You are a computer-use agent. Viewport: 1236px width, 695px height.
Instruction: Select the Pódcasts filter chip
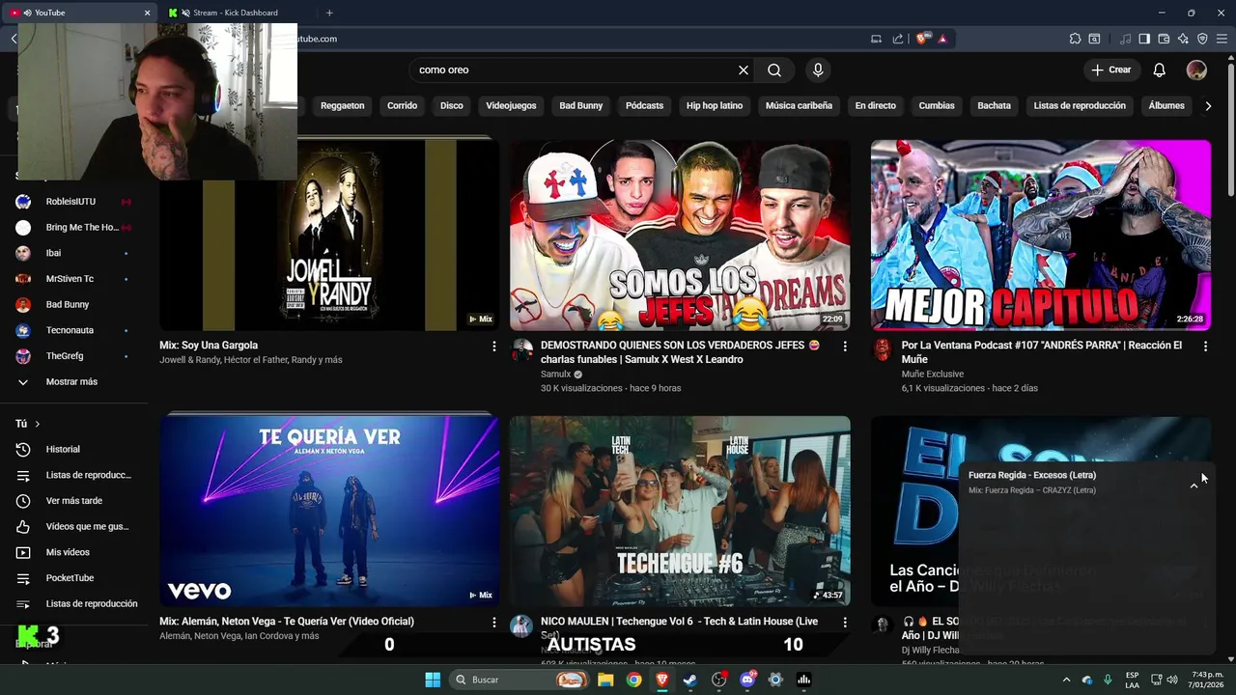point(644,106)
